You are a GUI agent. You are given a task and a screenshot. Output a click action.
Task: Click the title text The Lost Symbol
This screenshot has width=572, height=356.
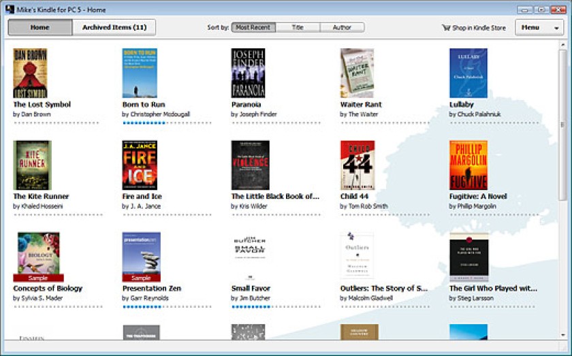pyautogui.click(x=42, y=104)
